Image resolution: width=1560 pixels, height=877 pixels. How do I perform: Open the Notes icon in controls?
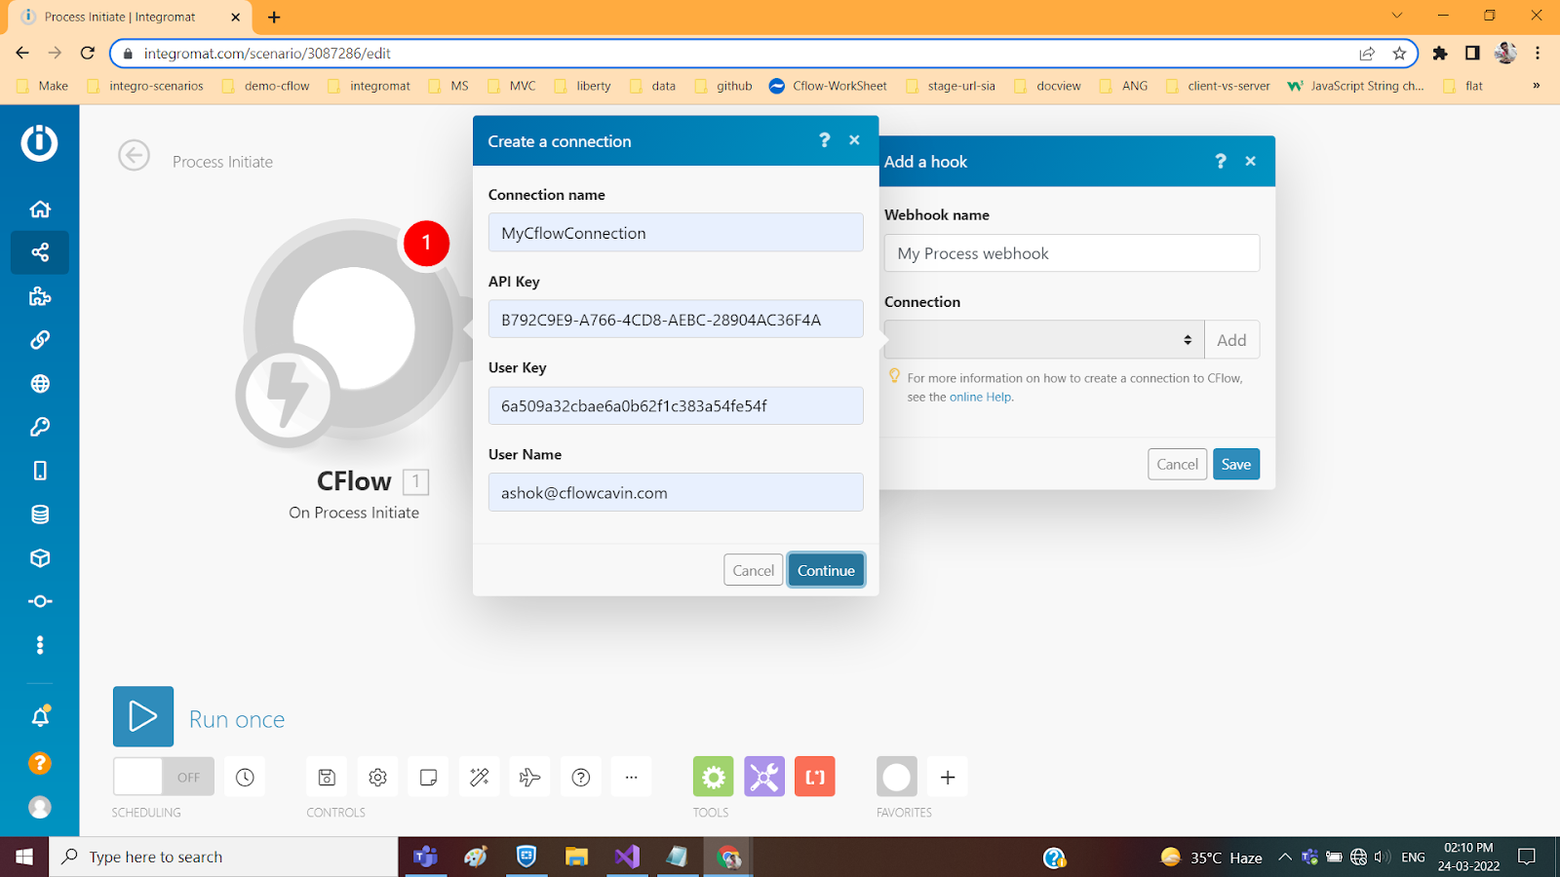pyautogui.click(x=428, y=777)
